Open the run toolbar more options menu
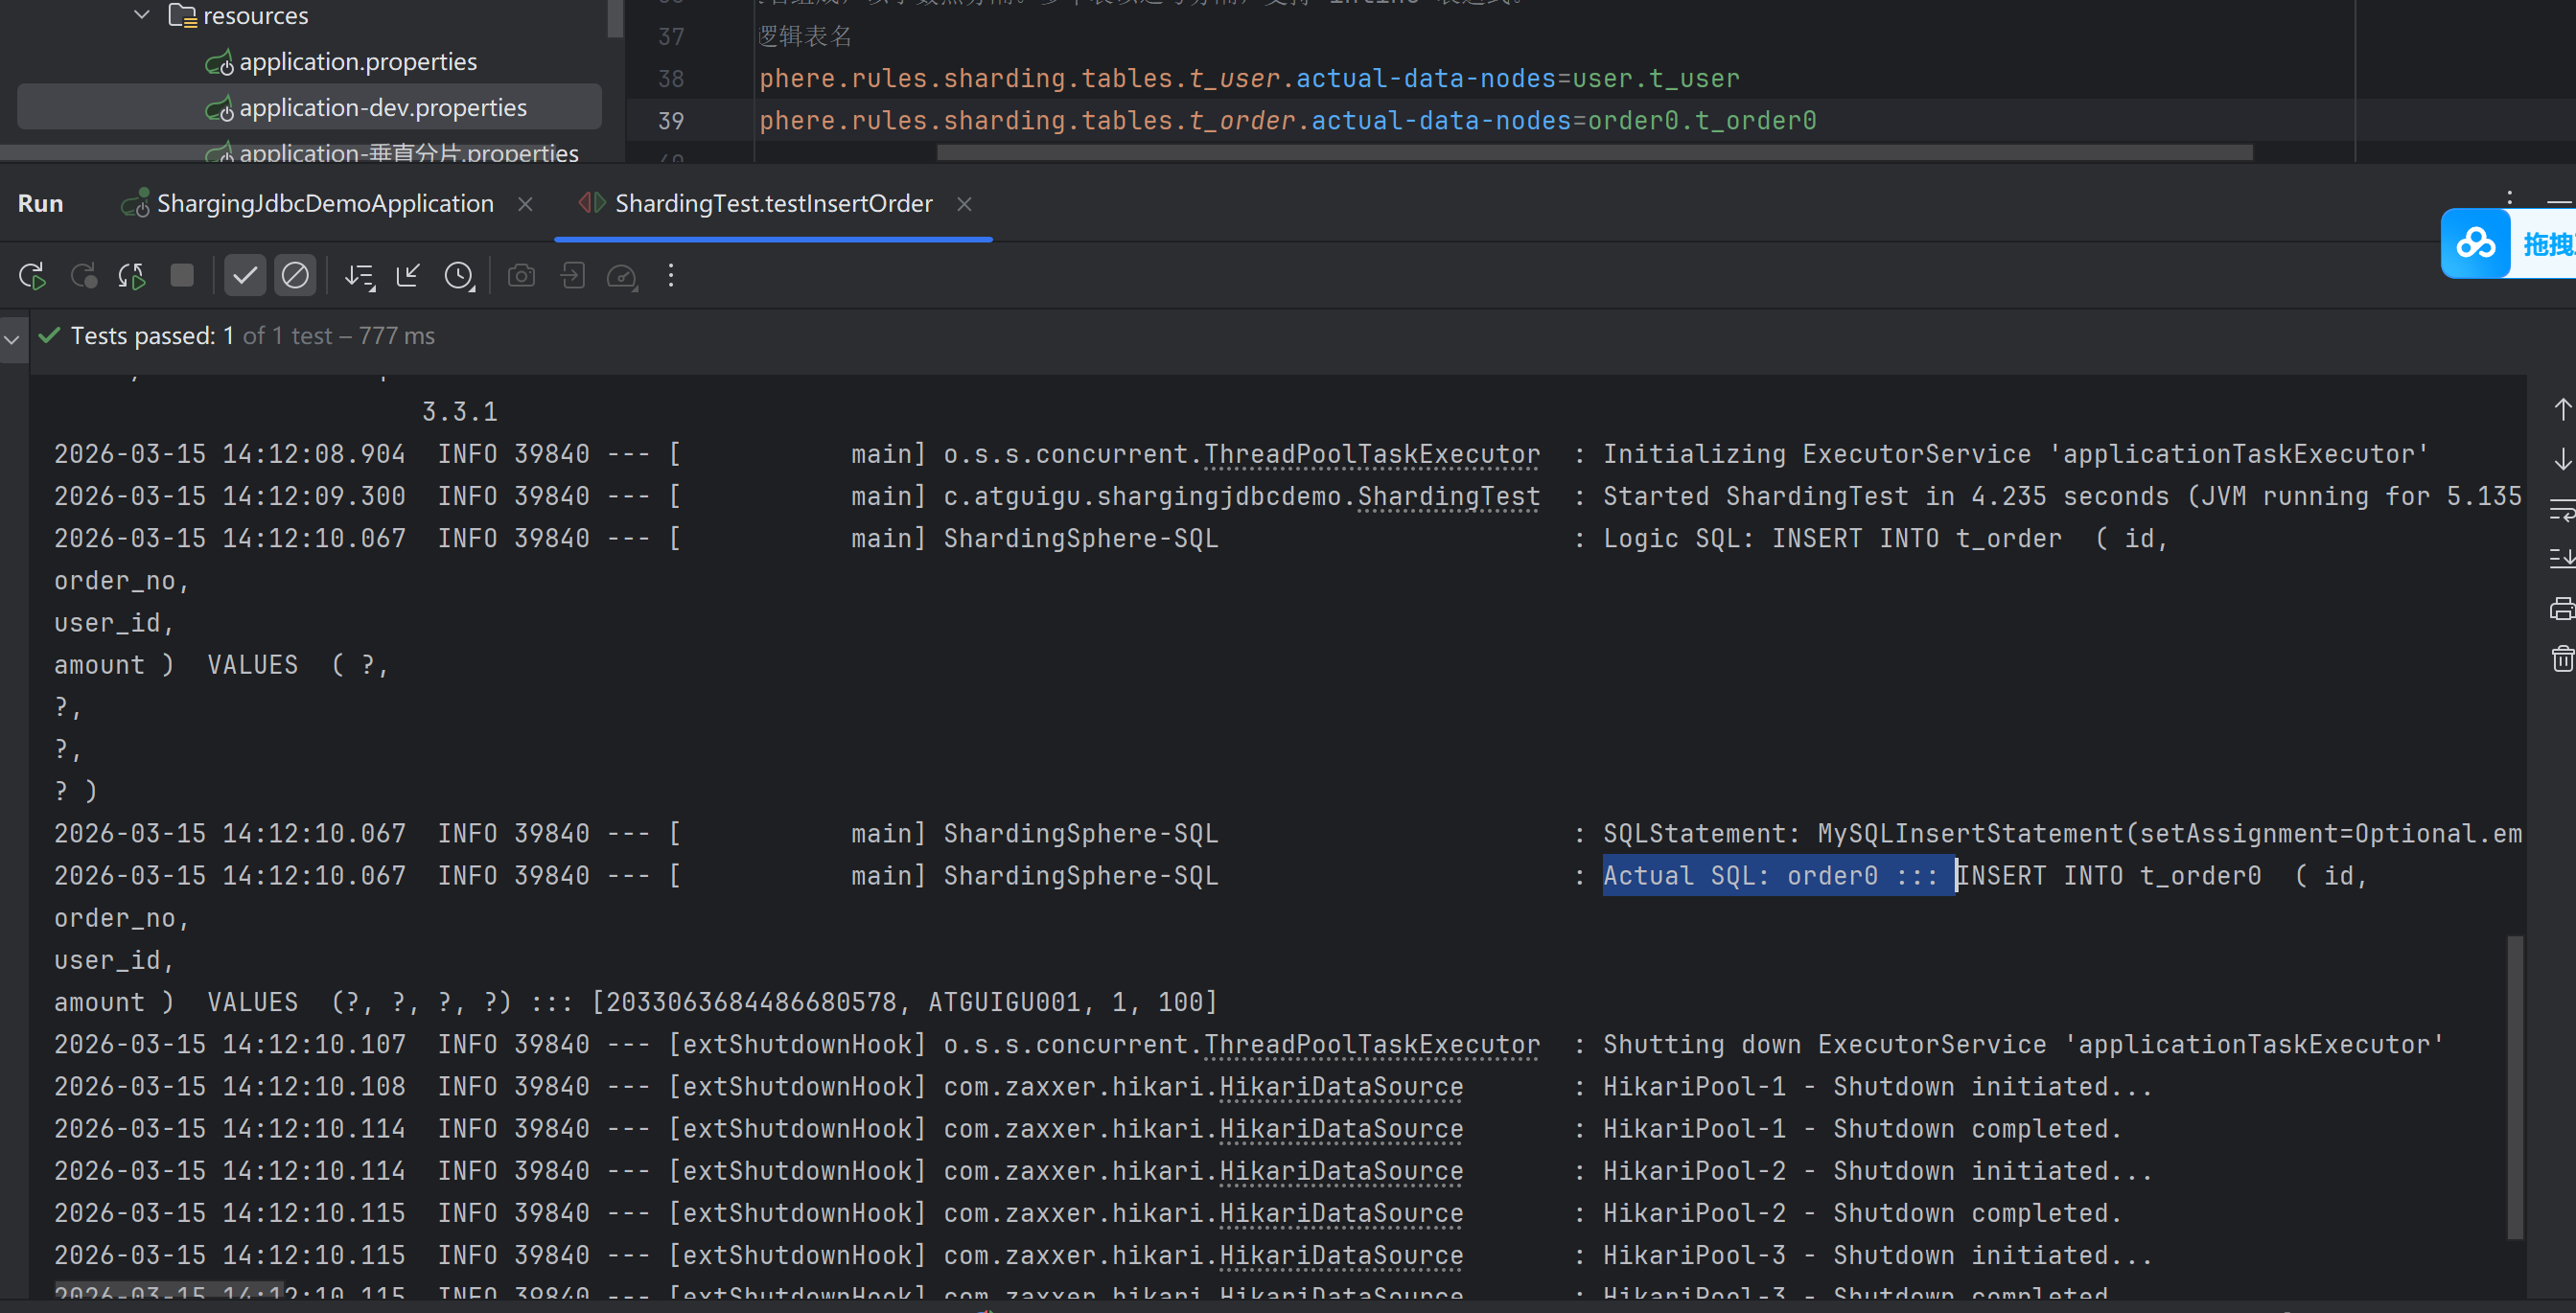This screenshot has width=2576, height=1313. (671, 276)
